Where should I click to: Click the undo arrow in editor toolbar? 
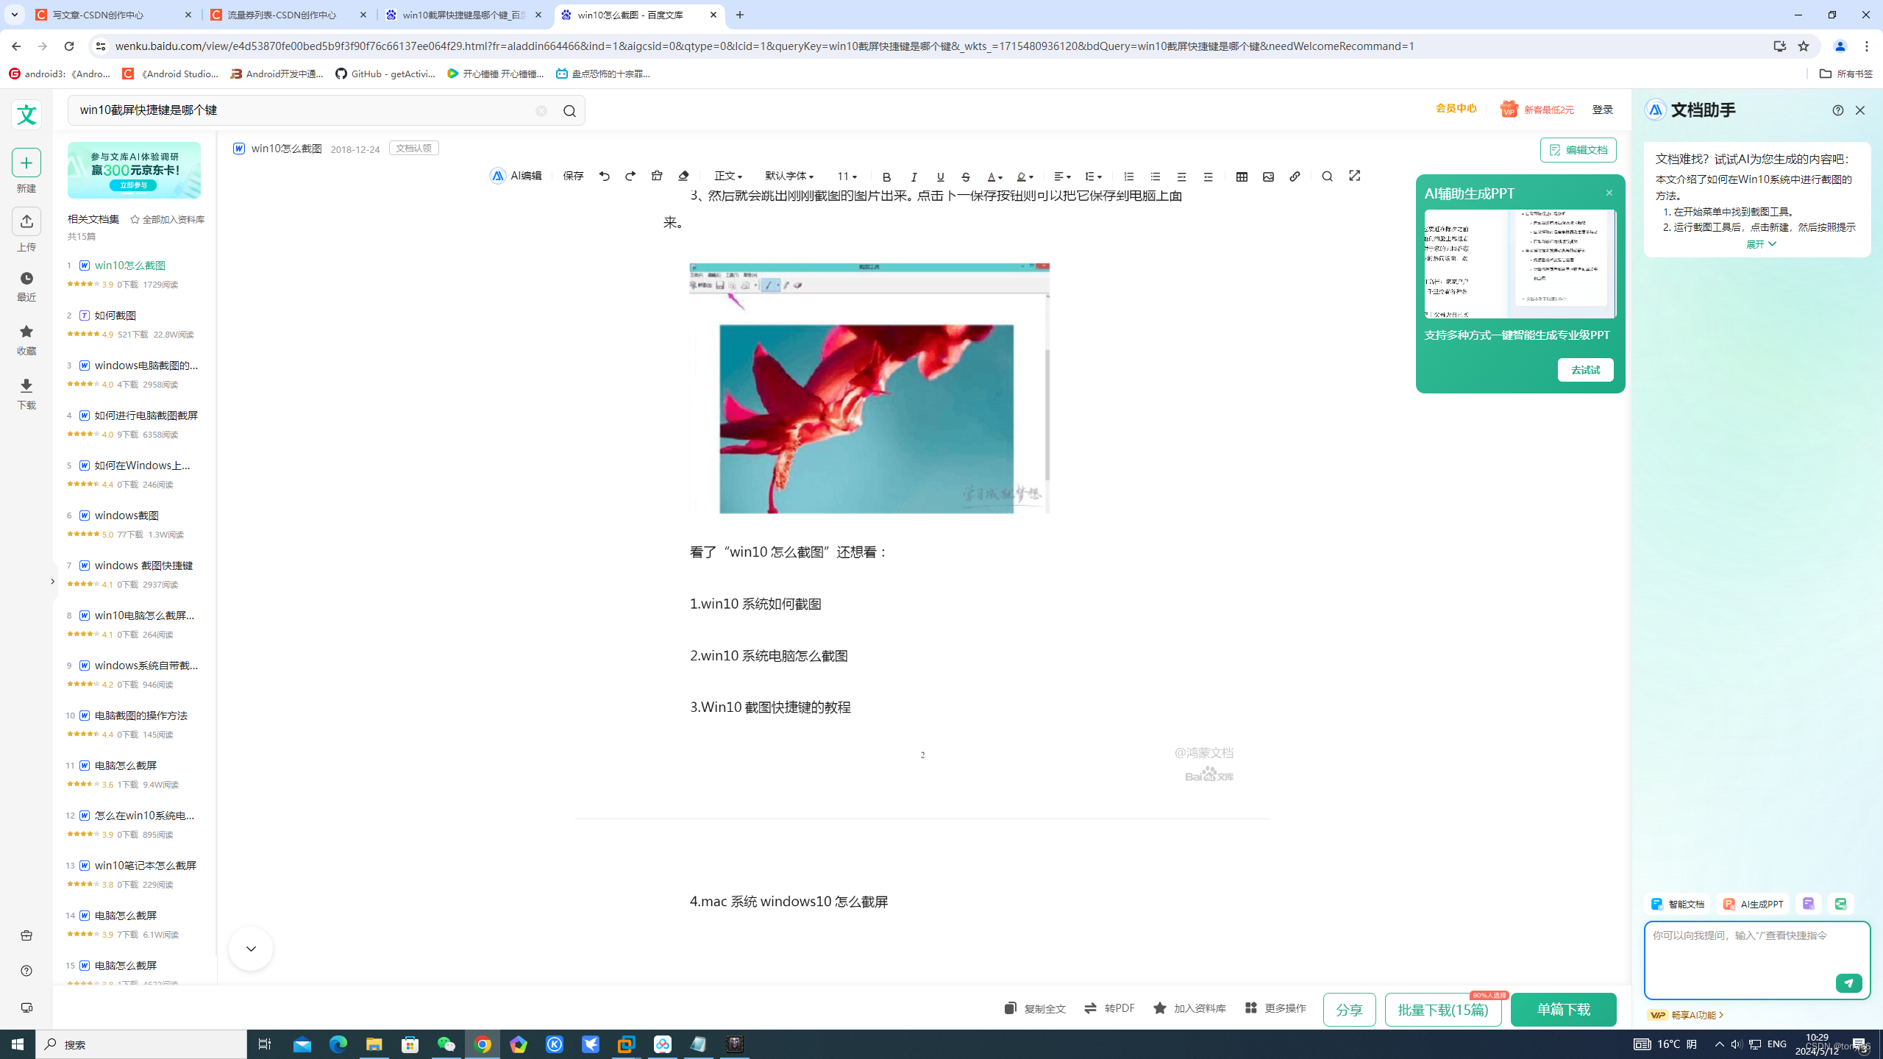604,176
